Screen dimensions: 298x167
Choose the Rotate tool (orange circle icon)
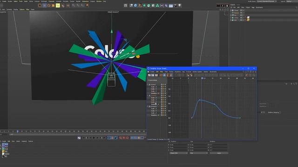tap(49, 6)
